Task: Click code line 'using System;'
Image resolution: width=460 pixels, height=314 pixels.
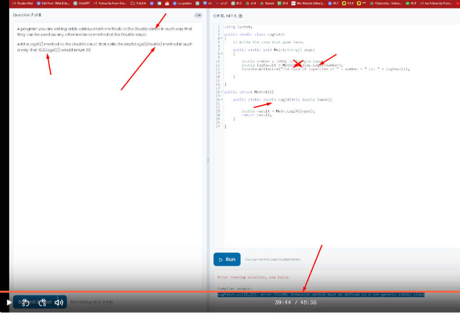Action: coord(238,27)
